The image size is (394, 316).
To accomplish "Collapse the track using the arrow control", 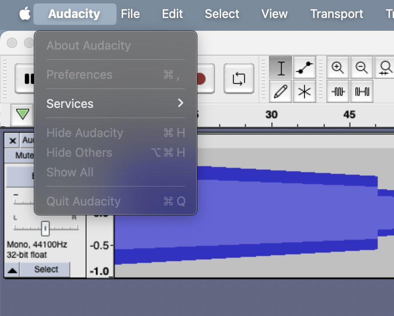I will pyautogui.click(x=12, y=269).
